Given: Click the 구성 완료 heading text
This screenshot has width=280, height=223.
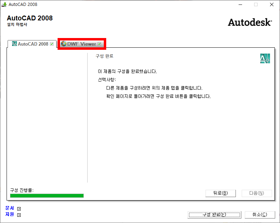Looking at the screenshot, I should pyautogui.click(x=104, y=56).
